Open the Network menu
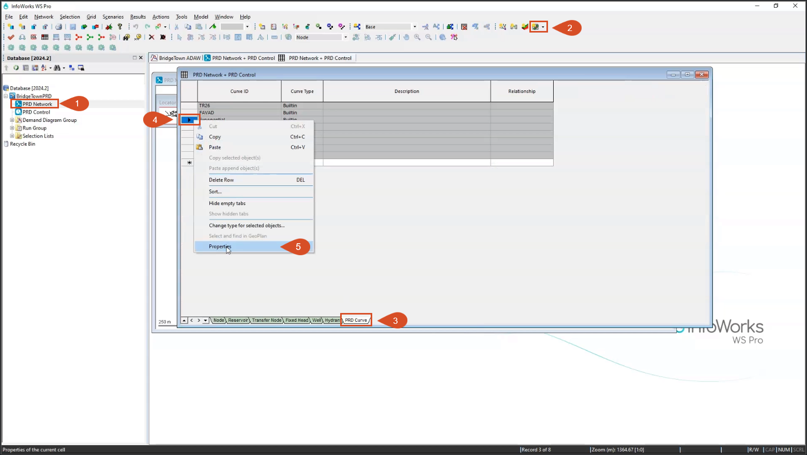The height and width of the screenshot is (455, 807). 44,17
